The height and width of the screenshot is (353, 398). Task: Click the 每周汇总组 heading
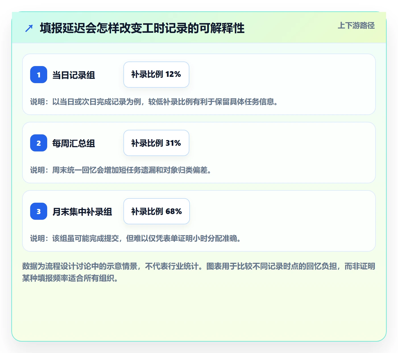(x=74, y=143)
